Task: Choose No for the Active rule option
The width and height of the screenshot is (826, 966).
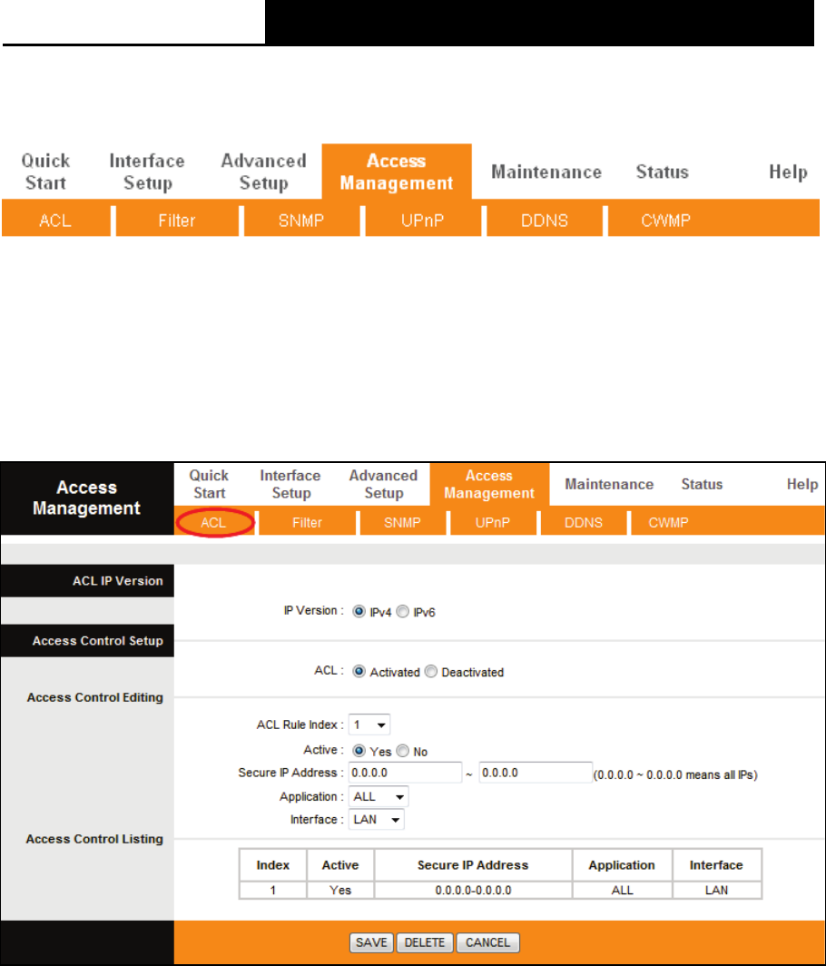Action: (x=403, y=751)
